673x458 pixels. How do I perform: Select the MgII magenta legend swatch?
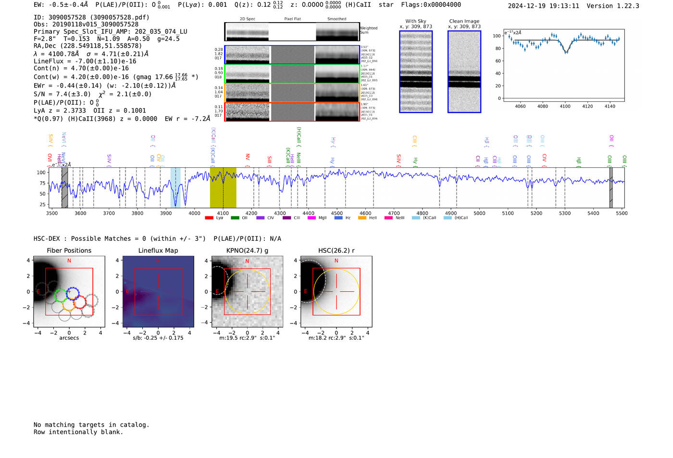tap(312, 218)
